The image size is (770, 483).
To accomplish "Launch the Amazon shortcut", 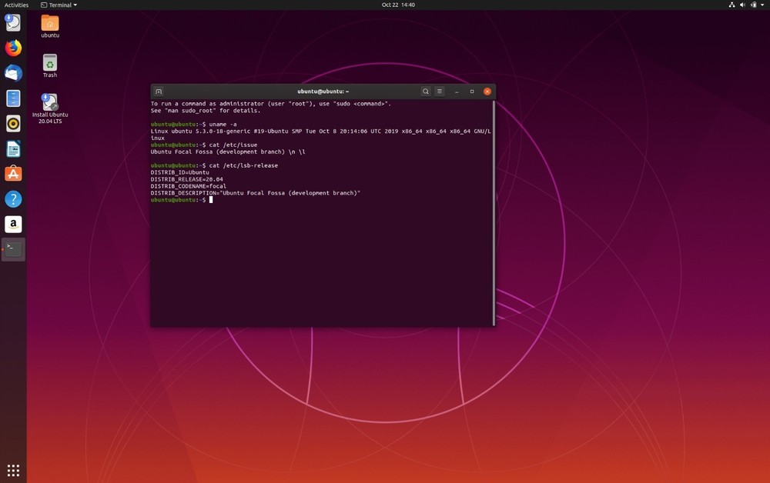I will (x=12, y=224).
